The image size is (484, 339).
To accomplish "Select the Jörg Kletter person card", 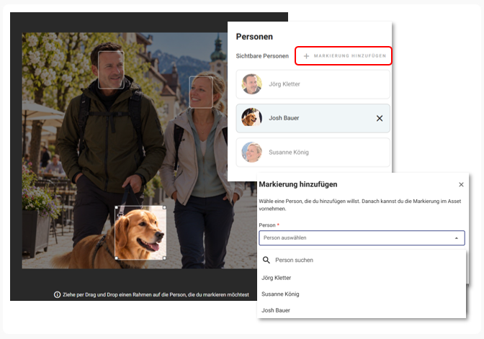I will point(313,84).
